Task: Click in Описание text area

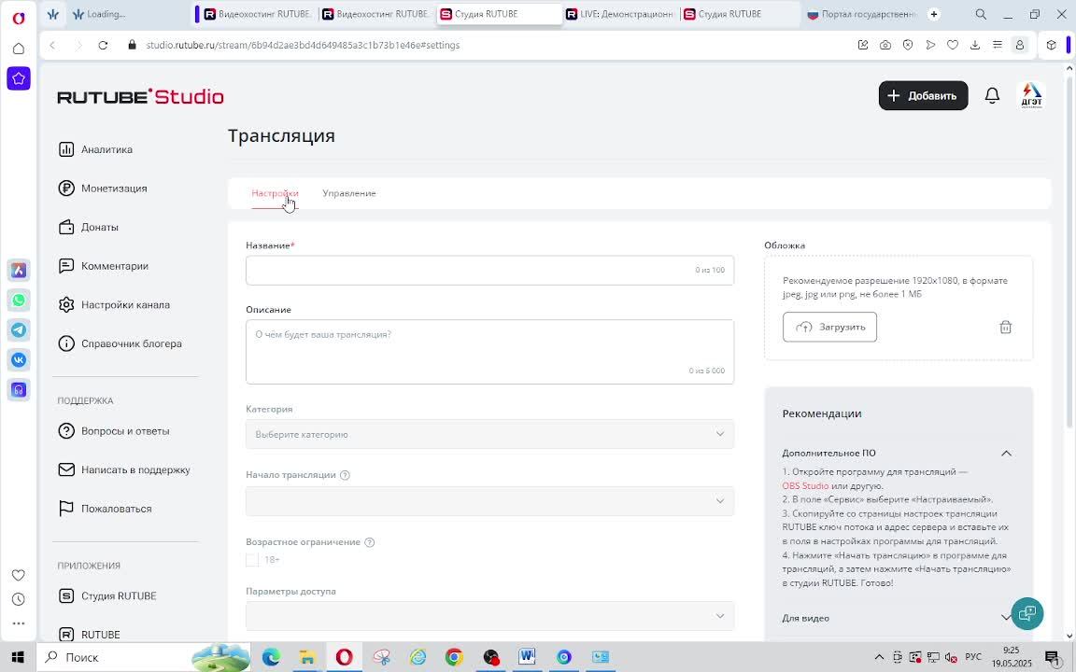Action: tap(489, 352)
